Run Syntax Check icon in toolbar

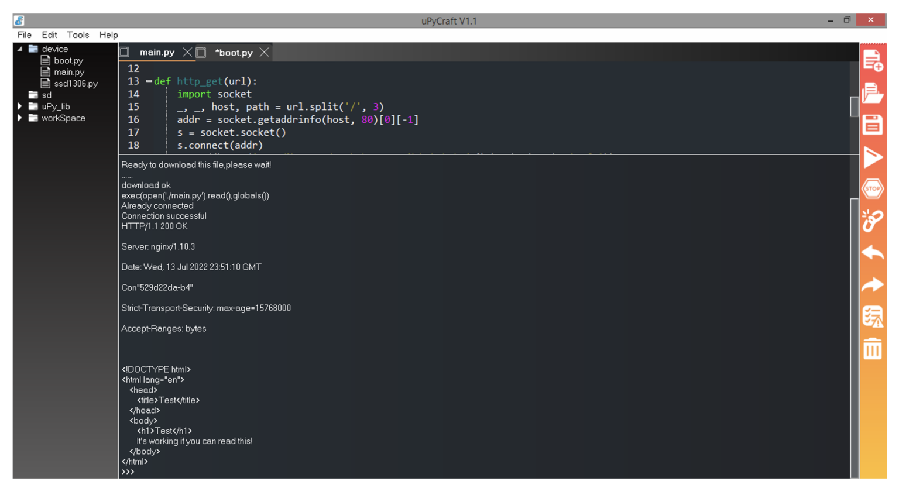point(872,317)
